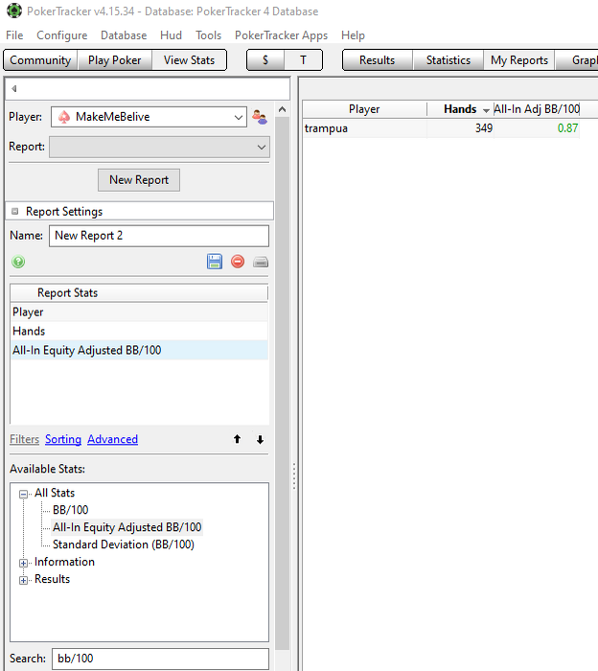Select All-In Equity Adjusted BB/100 in Available Stats
This screenshot has width=598, height=671.
point(127,527)
